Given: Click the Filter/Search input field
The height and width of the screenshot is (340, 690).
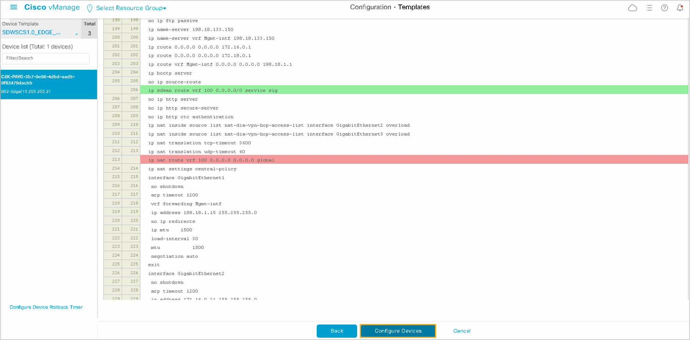Looking at the screenshot, I should [46, 58].
